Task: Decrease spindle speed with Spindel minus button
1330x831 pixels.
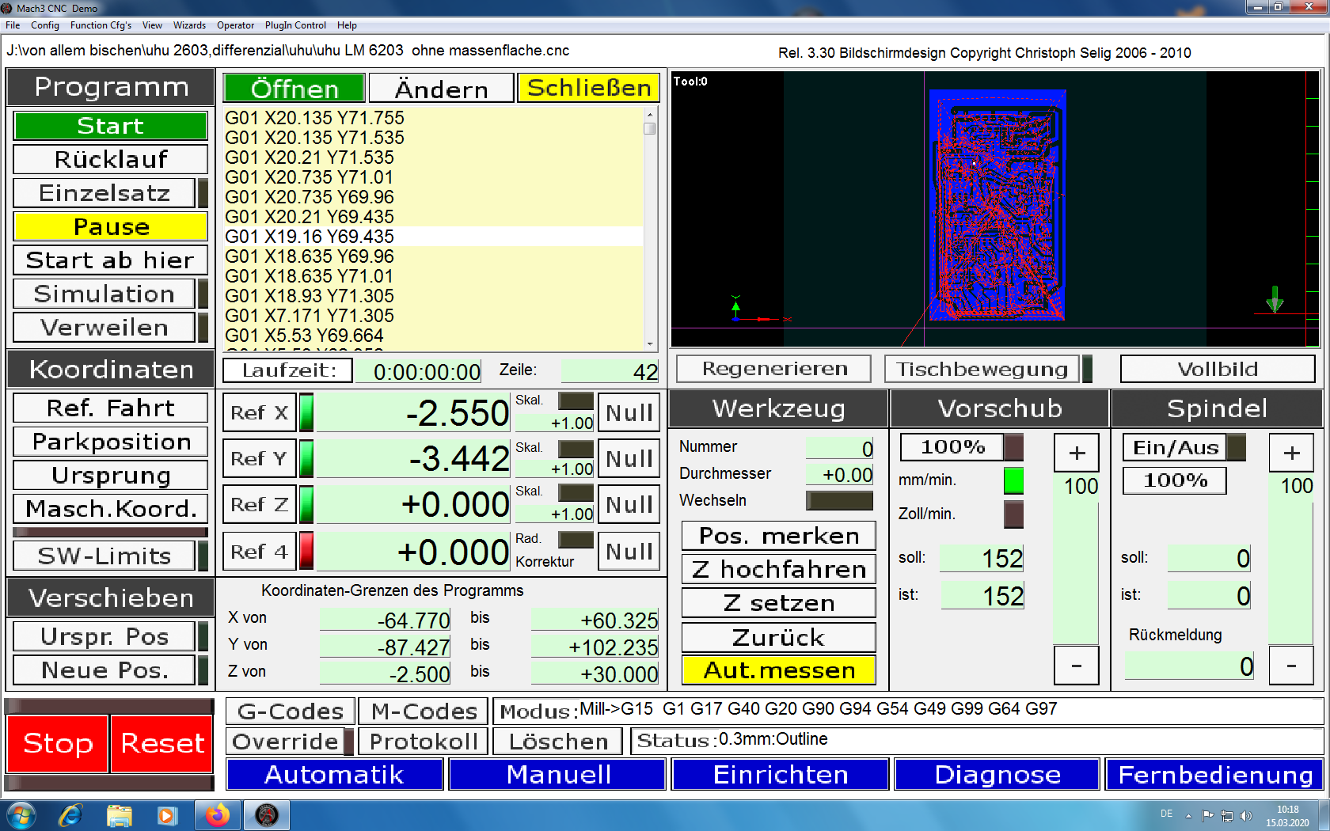Action: (1292, 665)
